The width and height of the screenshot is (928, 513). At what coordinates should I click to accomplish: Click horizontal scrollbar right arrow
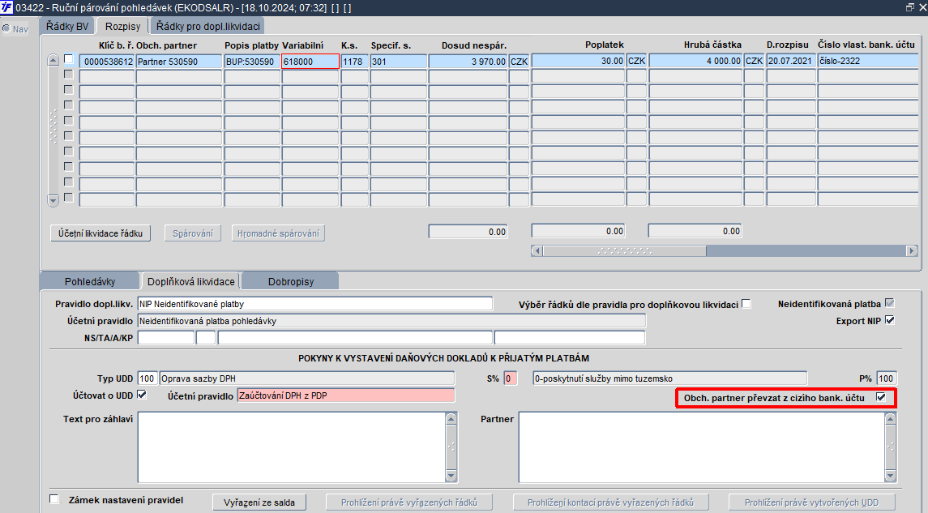pos(912,251)
